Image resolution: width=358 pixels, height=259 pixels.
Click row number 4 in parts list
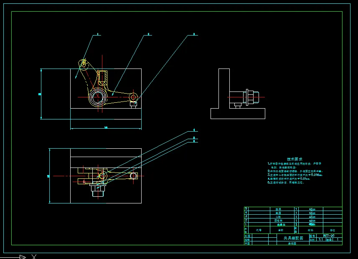point(246,212)
